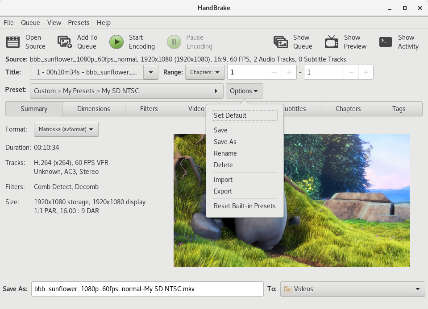The height and width of the screenshot is (309, 428).
Task: Choose Reset Built-in Presets in the Options menu
Action: 245,206
